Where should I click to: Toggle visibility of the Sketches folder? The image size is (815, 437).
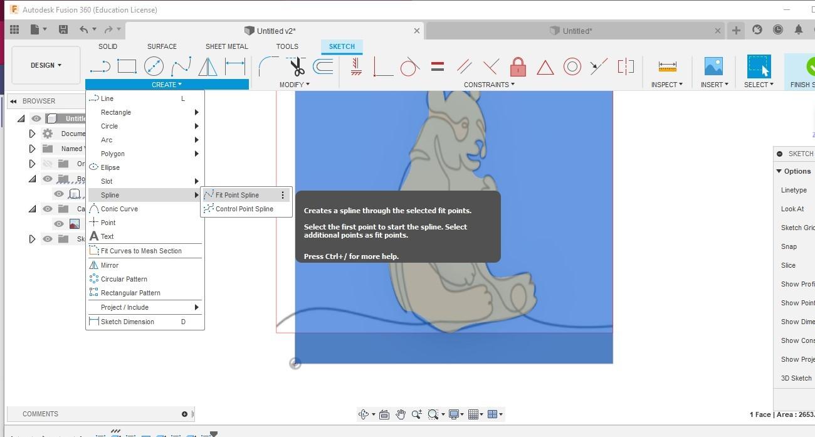coord(48,239)
